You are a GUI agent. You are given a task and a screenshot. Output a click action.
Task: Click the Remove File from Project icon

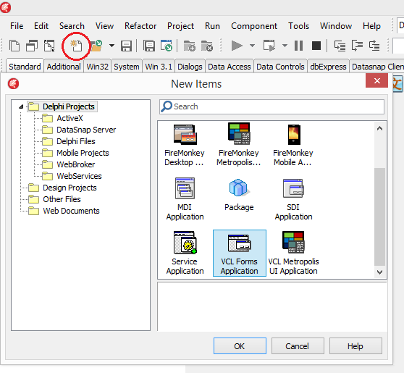[207, 46]
